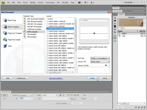Switch to the AP Elements tab
The height and width of the screenshot is (110, 147).
[128, 11]
